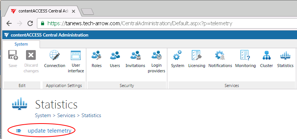Open the Invitations icon
The height and width of the screenshot is (139, 297).
pos(135,55)
